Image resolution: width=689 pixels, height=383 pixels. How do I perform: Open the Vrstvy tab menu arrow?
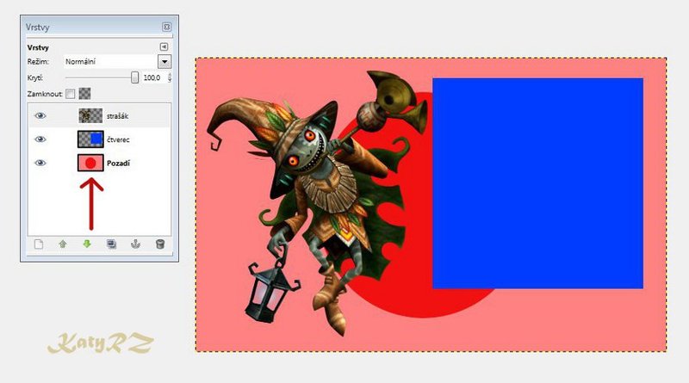164,46
